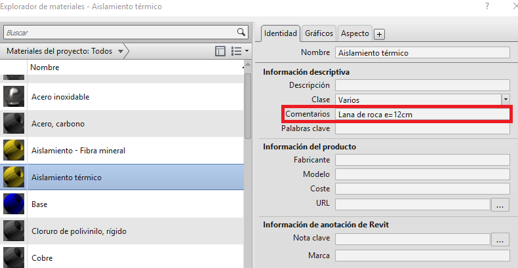
Task: Switch to the Aspecto tab
Action: pyautogui.click(x=355, y=33)
